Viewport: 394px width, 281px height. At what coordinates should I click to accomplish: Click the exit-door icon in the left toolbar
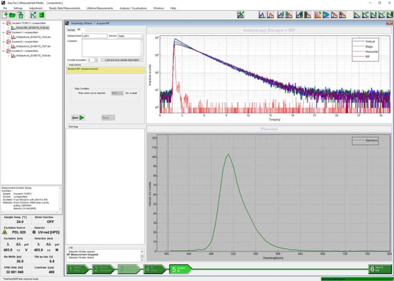click(41, 15)
